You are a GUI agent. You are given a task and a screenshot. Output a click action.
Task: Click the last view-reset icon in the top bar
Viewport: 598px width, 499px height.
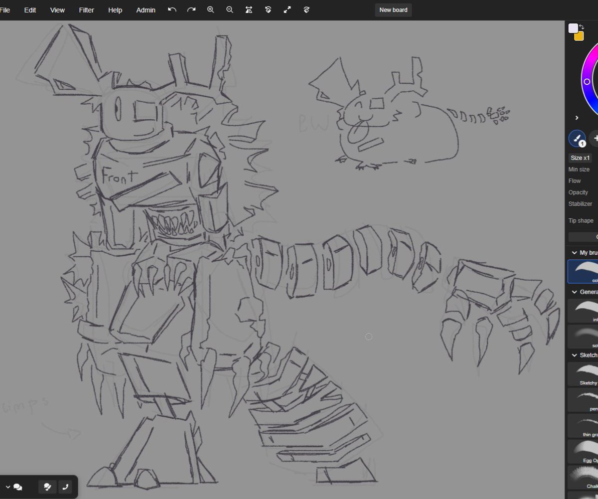point(306,9)
